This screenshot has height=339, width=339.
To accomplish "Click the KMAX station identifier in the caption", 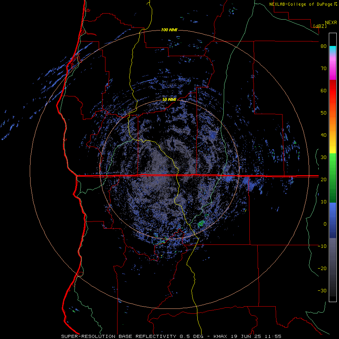I will click(x=220, y=336).
